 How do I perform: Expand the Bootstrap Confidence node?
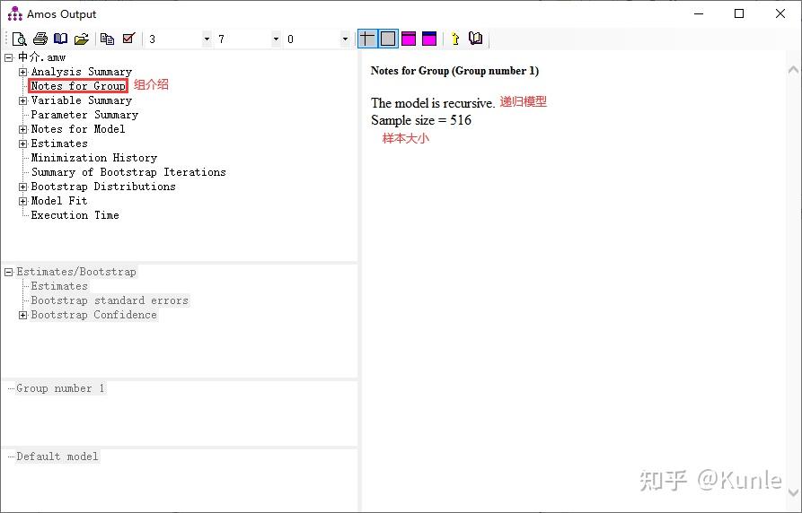22,316
